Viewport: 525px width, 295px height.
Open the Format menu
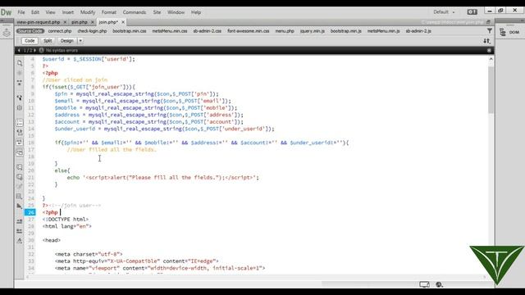pyautogui.click(x=109, y=12)
